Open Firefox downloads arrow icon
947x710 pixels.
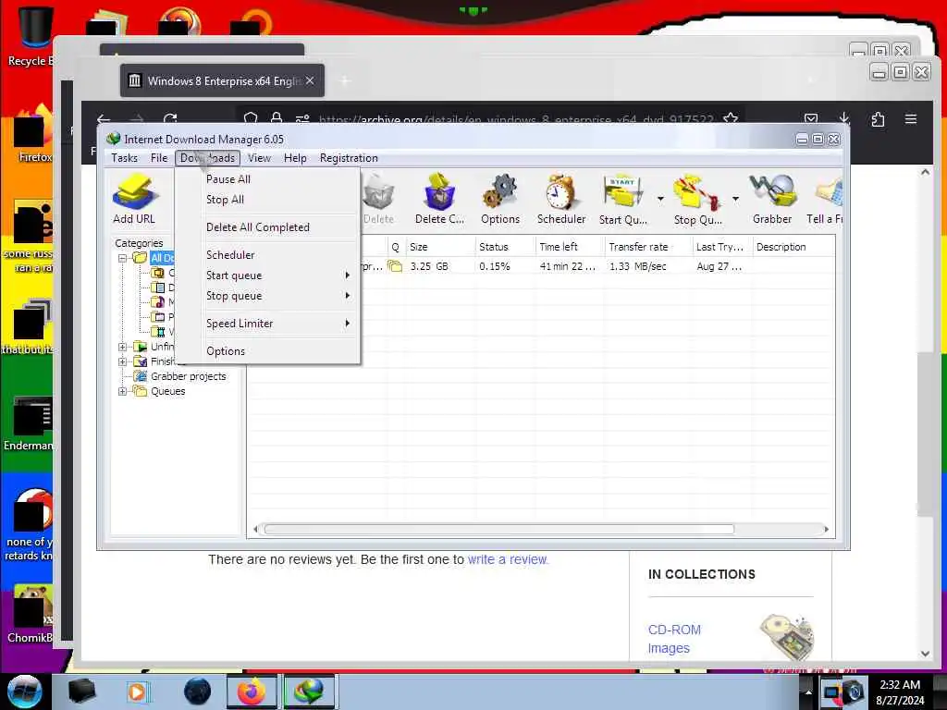(844, 119)
